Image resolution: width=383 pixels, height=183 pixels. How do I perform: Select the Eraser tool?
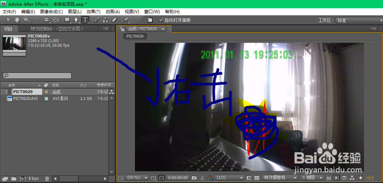115,20
